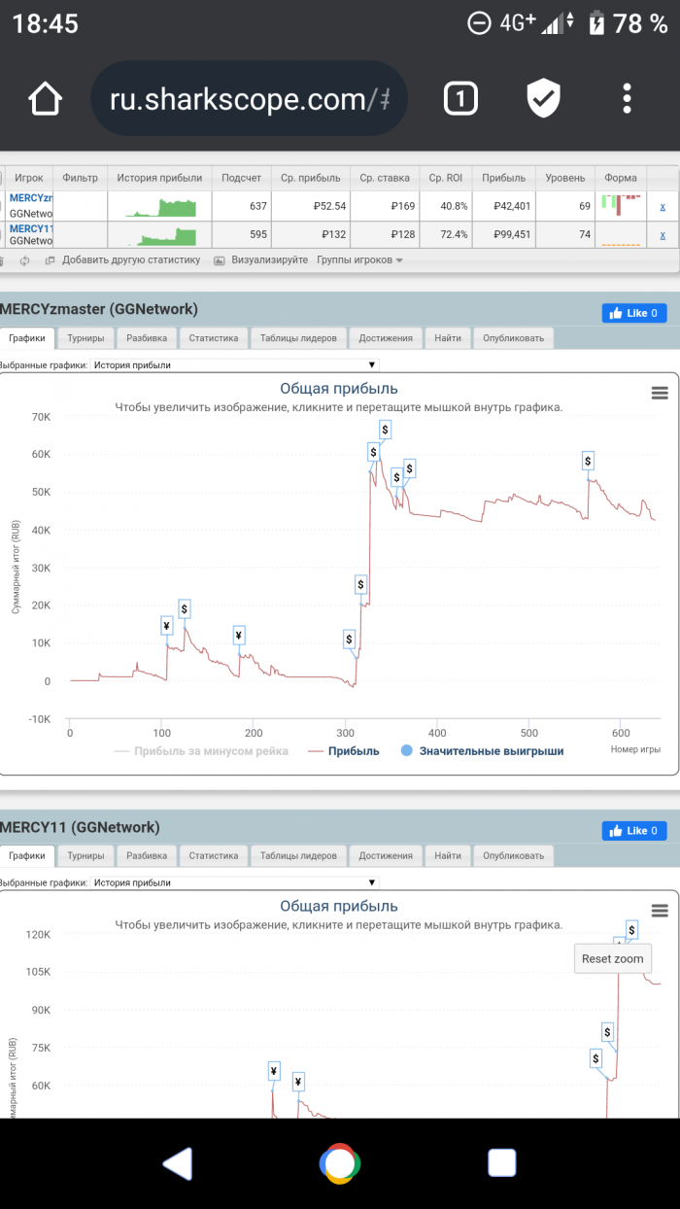This screenshot has width=680, height=1209.
Task: Click $ marker near game 565 in MERCYzmaster chart
Action: pyautogui.click(x=588, y=461)
